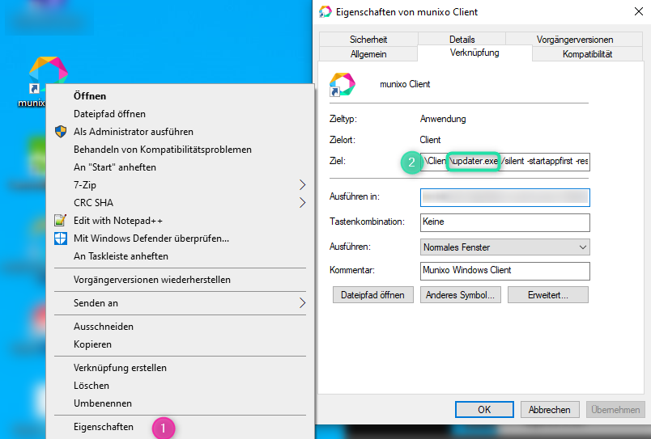Click the Kommentar field Munixo Windows Client
651x439 pixels.
click(505, 271)
